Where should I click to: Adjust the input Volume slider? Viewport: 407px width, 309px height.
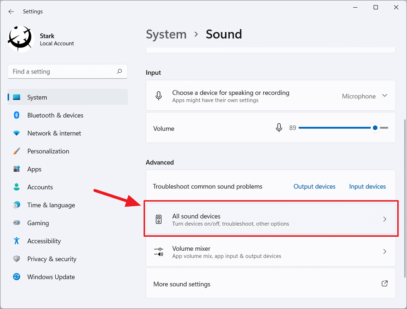[x=374, y=128]
